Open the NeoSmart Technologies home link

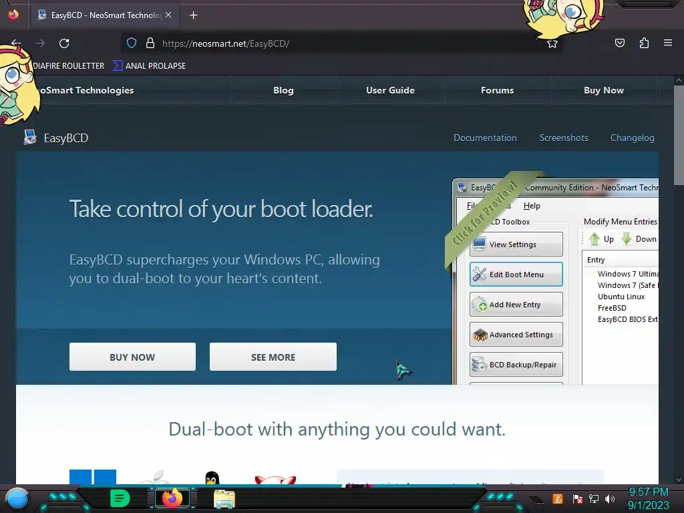click(83, 90)
